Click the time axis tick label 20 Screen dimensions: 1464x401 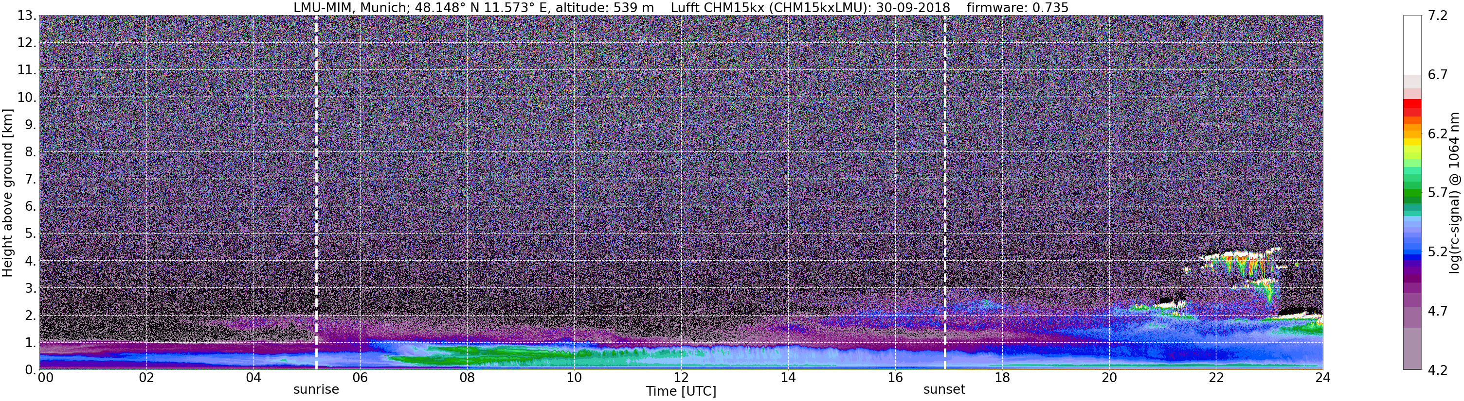1109,378
